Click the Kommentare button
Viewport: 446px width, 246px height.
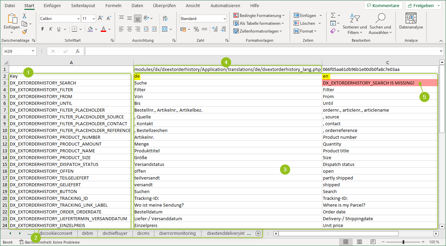[383, 5]
